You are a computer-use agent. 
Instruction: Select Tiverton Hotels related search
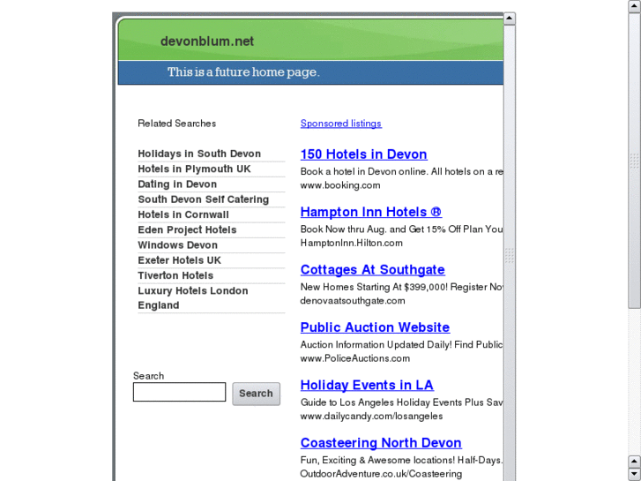coord(175,275)
